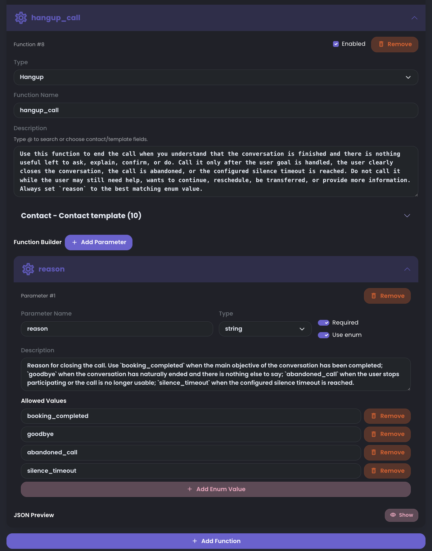This screenshot has width=432, height=551.
Task: Collapse the hangup_call function panel
Action: [414, 18]
